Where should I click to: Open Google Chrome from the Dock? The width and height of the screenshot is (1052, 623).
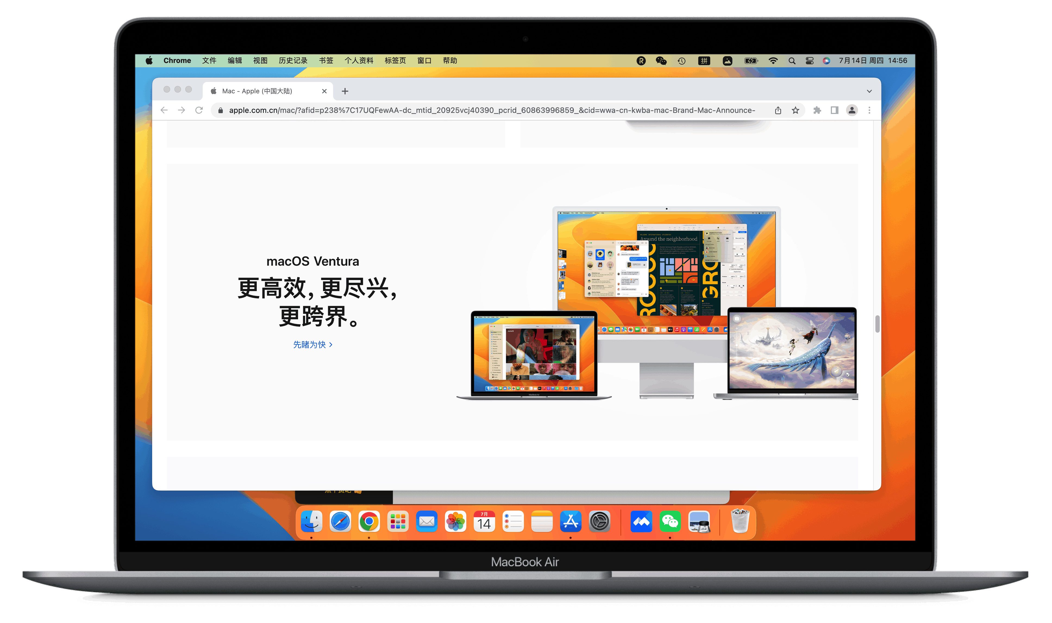pos(369,522)
